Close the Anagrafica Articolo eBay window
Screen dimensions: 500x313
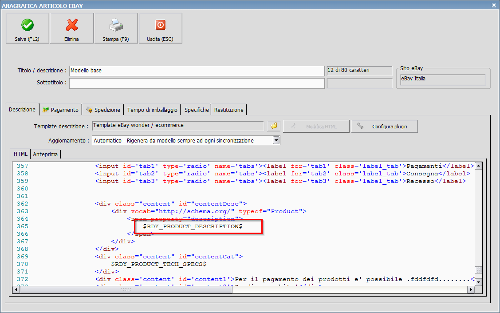tap(494, 5)
